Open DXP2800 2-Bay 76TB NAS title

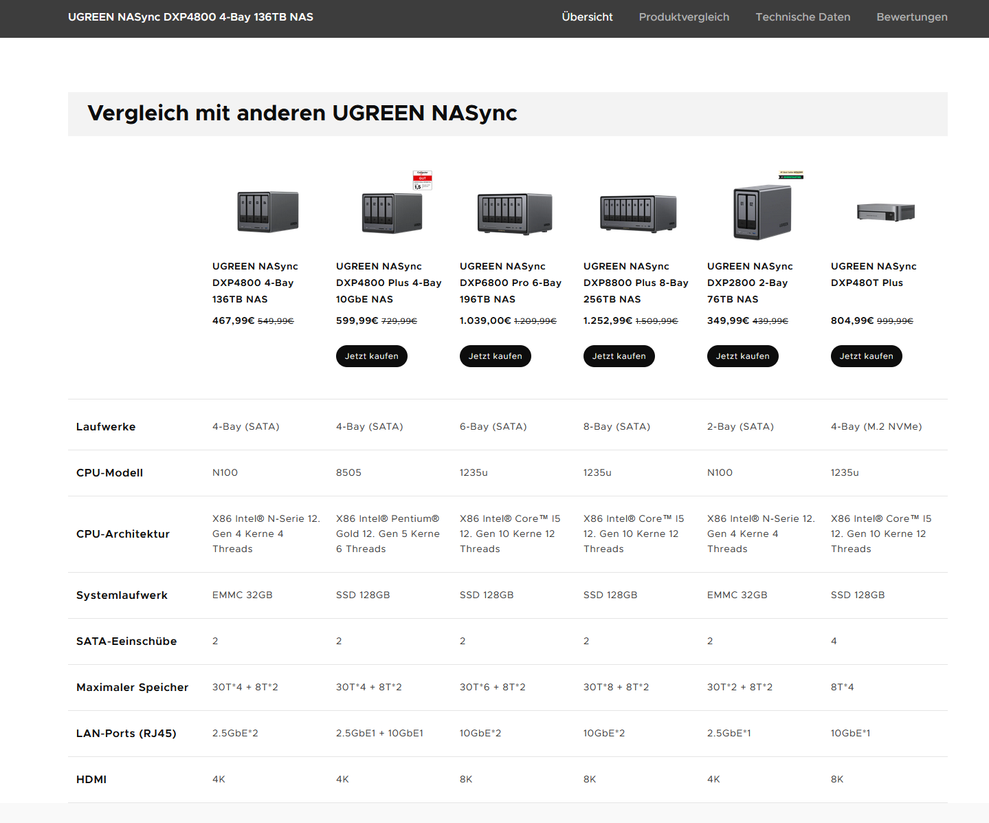(750, 283)
